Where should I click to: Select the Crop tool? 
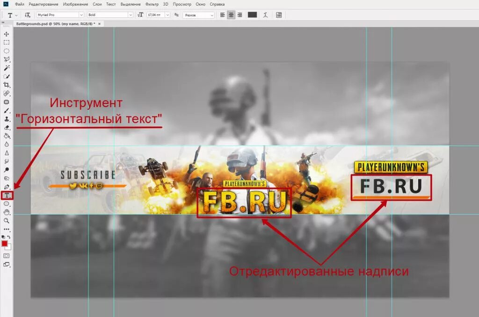pos(7,85)
